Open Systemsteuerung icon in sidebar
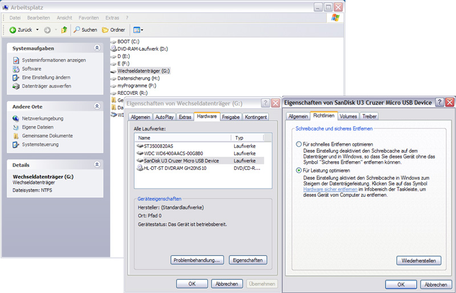 (16, 145)
